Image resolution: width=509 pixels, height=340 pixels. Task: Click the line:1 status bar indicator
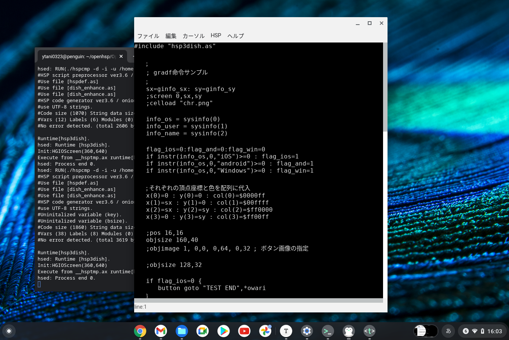tap(140, 307)
